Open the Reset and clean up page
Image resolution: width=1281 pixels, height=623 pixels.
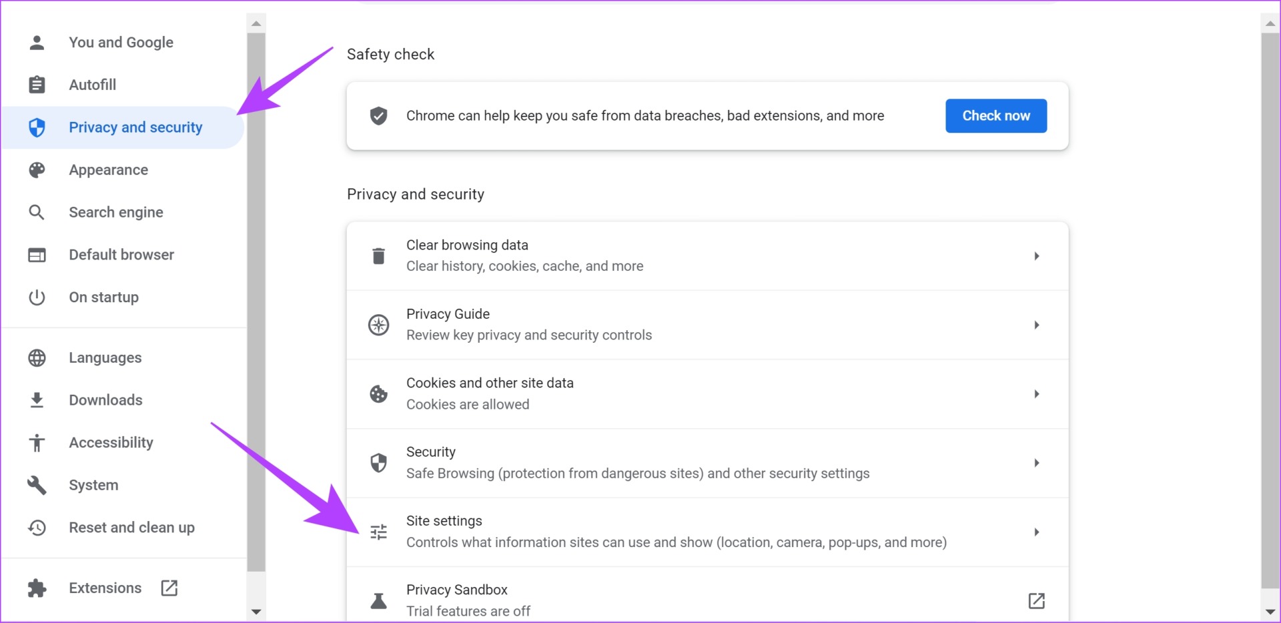tap(131, 528)
